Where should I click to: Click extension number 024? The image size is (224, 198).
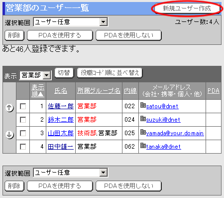point(130,120)
